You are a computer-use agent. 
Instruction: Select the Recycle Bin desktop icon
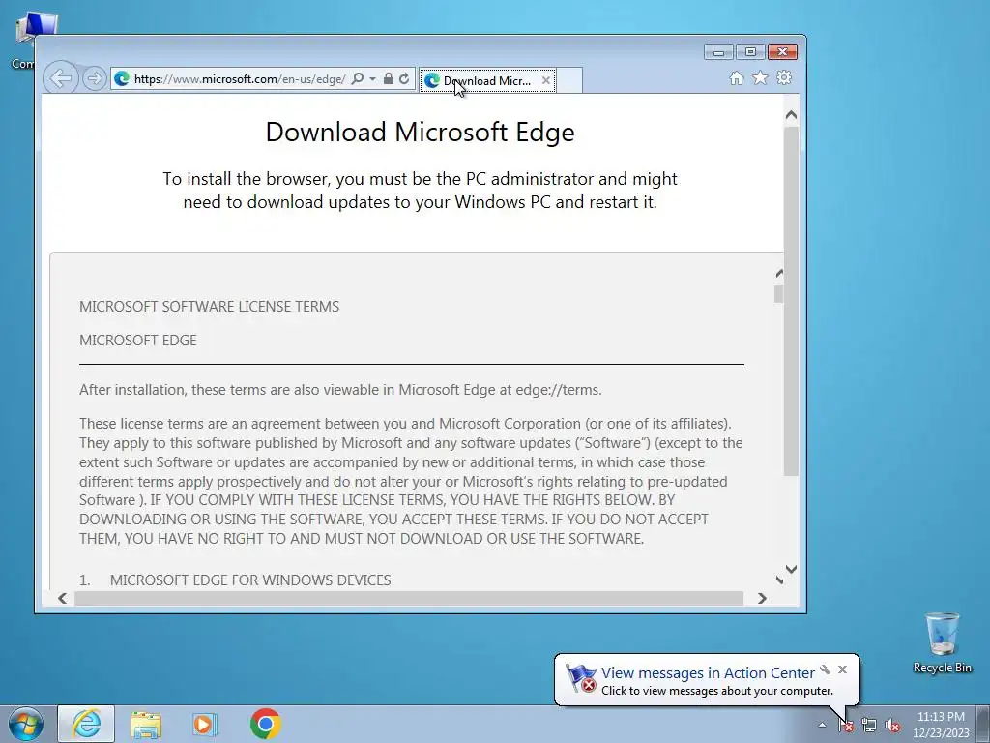point(942,643)
